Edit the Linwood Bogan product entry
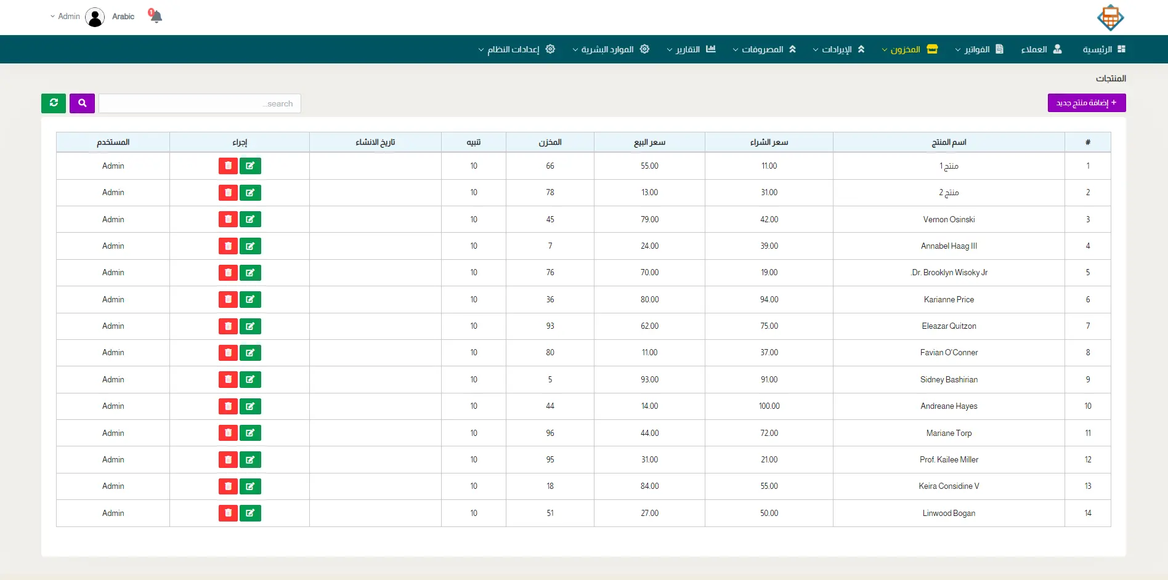Screen dimensions: 1168x580 (250, 513)
